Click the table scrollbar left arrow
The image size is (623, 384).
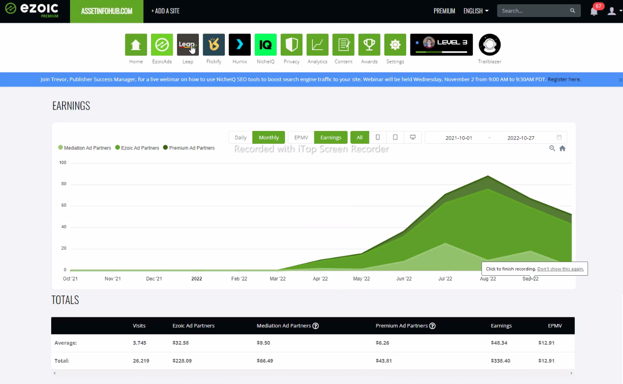click(x=54, y=373)
